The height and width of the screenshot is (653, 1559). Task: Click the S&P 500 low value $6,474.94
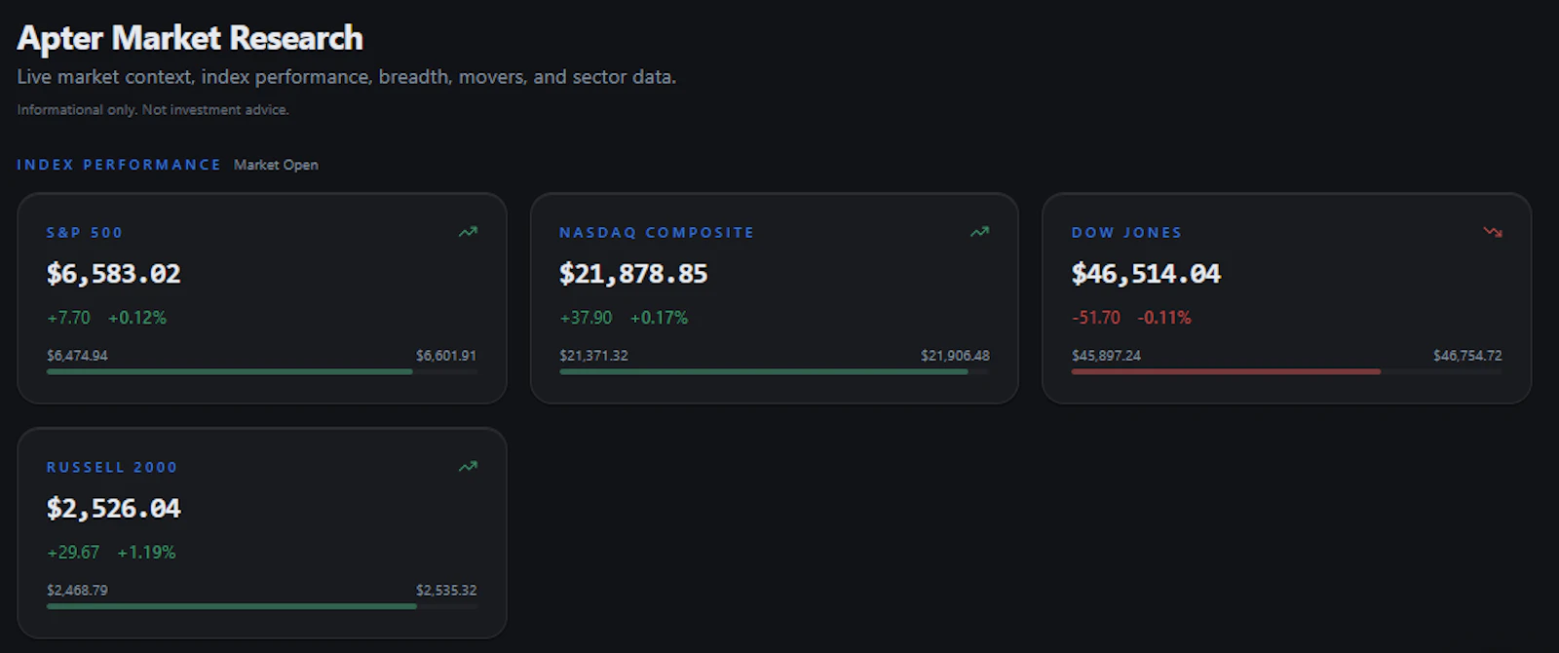77,356
